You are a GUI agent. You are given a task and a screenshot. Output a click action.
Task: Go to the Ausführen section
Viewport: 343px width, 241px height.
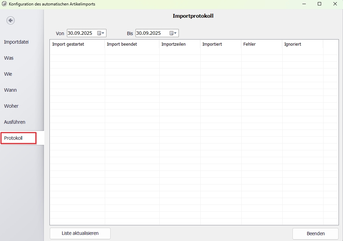click(15, 122)
